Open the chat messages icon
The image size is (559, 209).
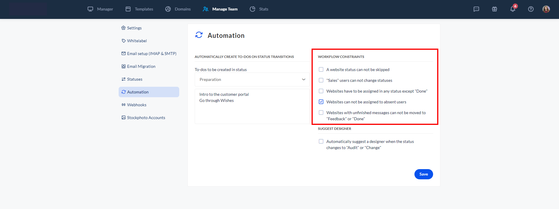tap(476, 9)
